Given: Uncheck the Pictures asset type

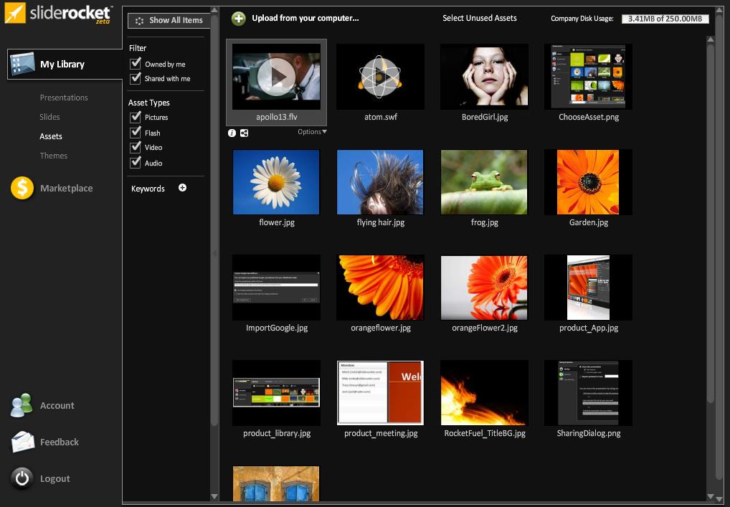Looking at the screenshot, I should 136,116.
